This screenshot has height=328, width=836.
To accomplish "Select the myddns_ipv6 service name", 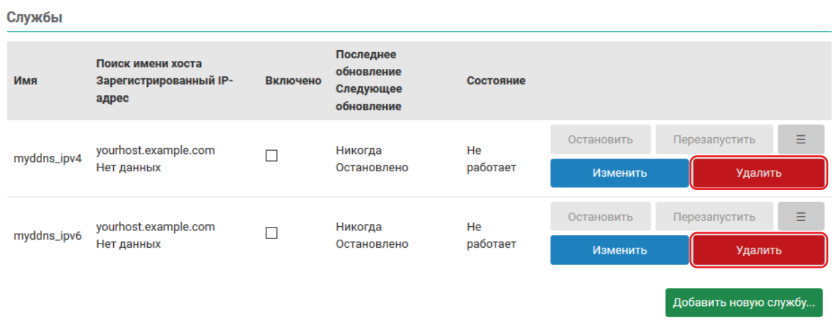I will [48, 236].
